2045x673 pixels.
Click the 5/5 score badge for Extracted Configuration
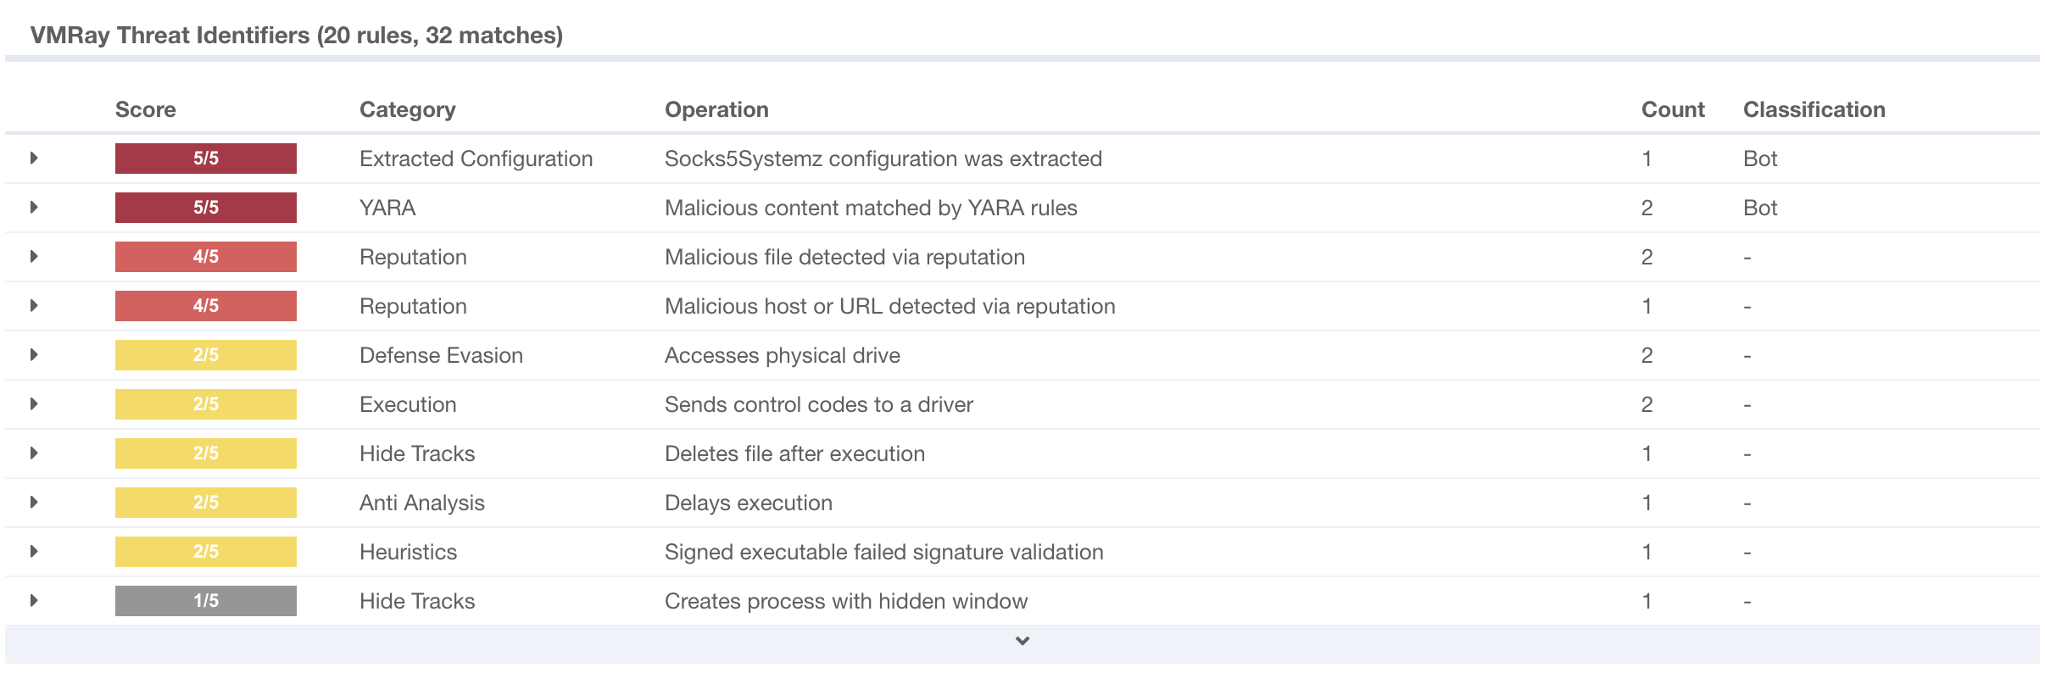click(206, 159)
